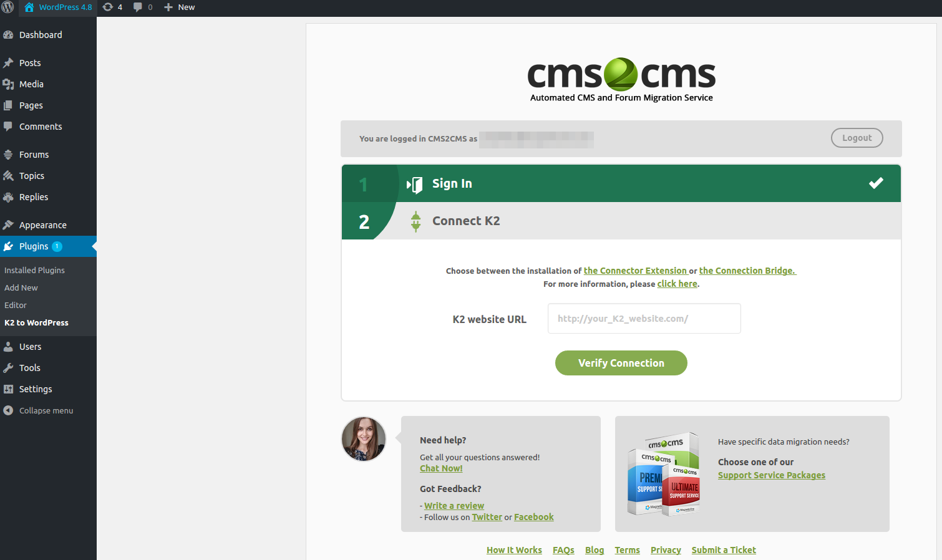
Task: Expand the Connect K2 step header
Action: coord(621,221)
